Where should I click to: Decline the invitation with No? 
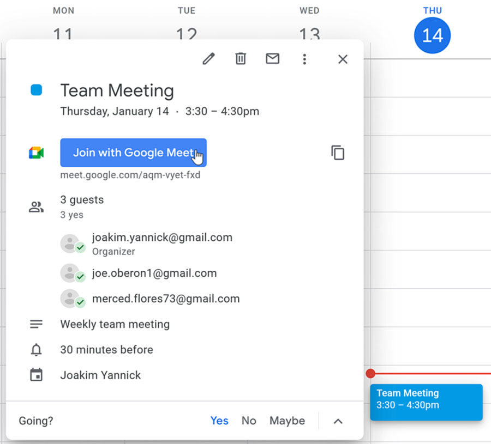point(249,421)
